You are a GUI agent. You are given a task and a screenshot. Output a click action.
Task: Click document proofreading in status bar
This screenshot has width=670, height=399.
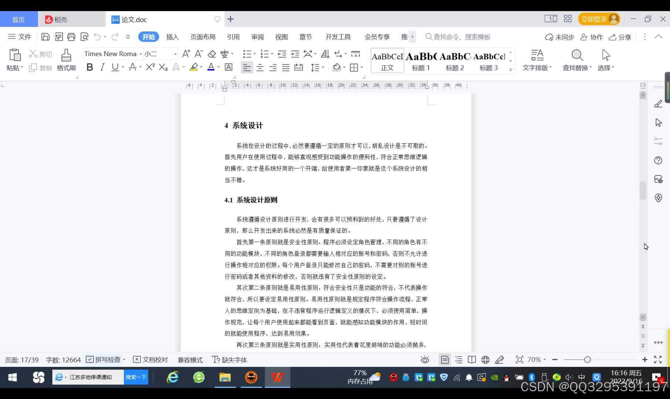point(150,360)
